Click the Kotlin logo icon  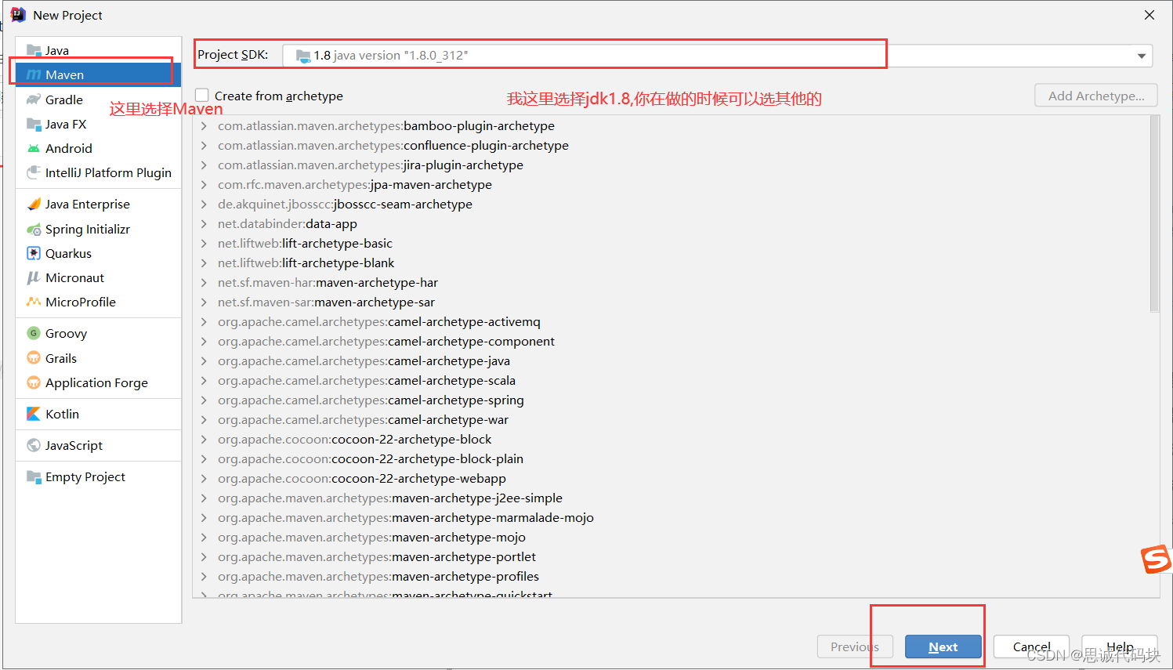pyautogui.click(x=34, y=414)
